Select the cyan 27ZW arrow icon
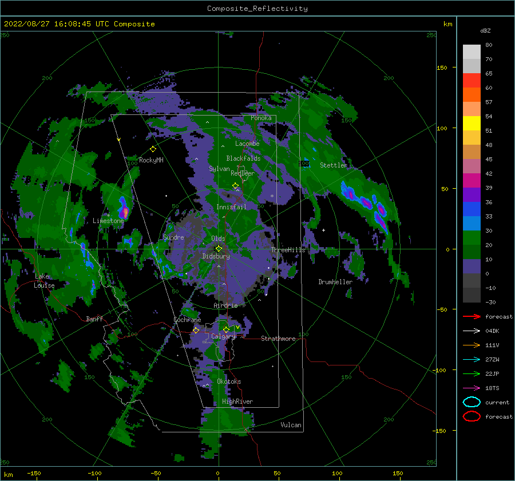The width and height of the screenshot is (515, 481). 472,360
